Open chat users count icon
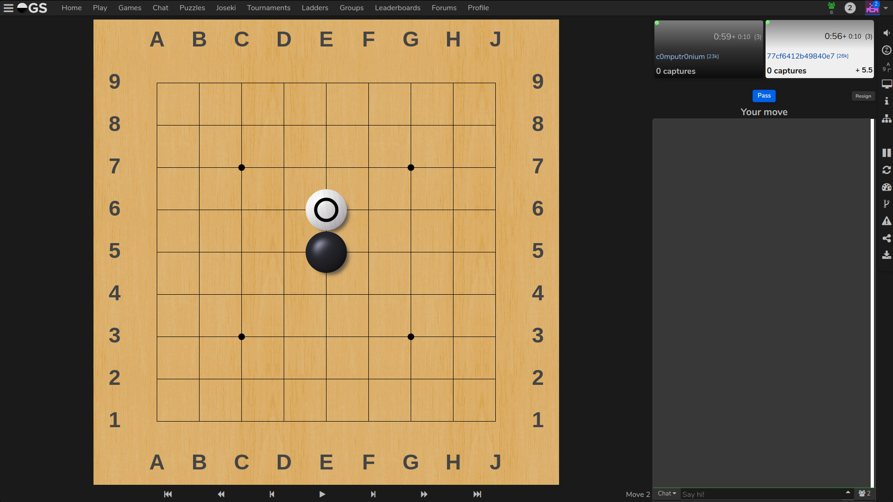This screenshot has height=502, width=893. click(865, 494)
